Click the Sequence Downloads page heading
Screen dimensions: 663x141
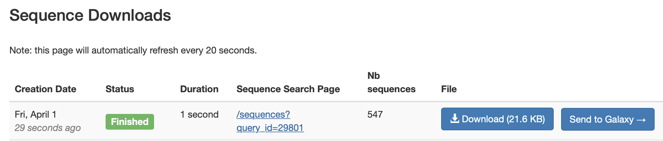pos(90,15)
